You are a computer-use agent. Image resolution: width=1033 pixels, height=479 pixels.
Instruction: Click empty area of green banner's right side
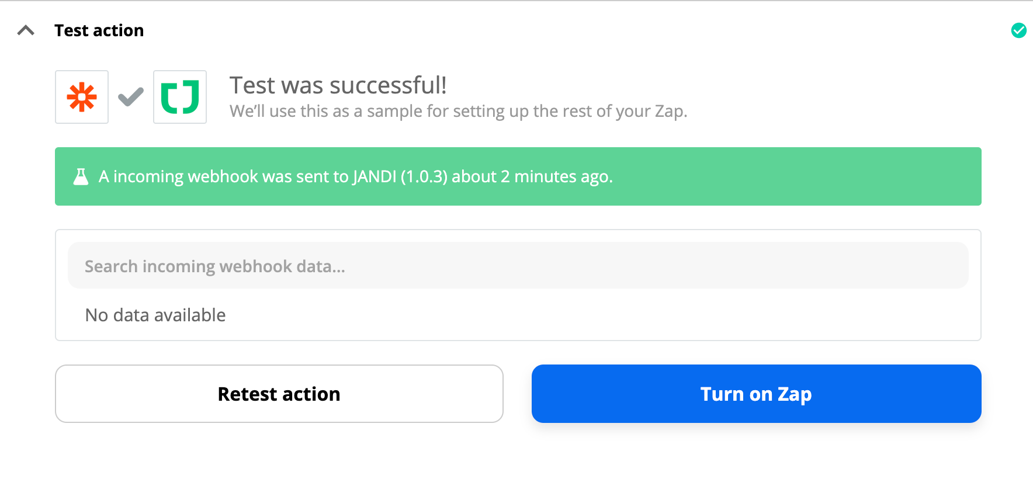[x=818, y=176]
